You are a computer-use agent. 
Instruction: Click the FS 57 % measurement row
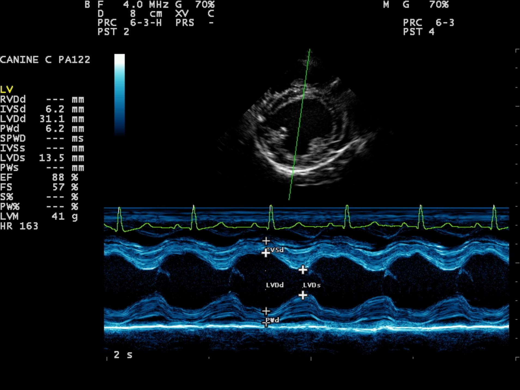pos(39,187)
